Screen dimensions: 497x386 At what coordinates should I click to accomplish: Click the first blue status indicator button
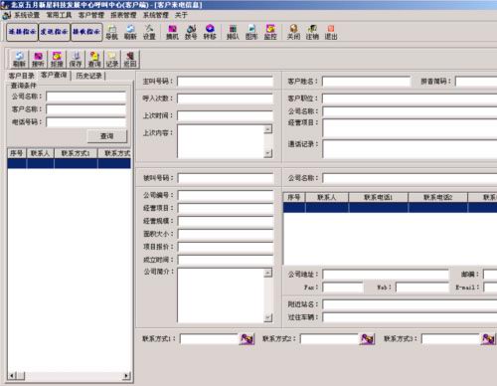point(22,32)
